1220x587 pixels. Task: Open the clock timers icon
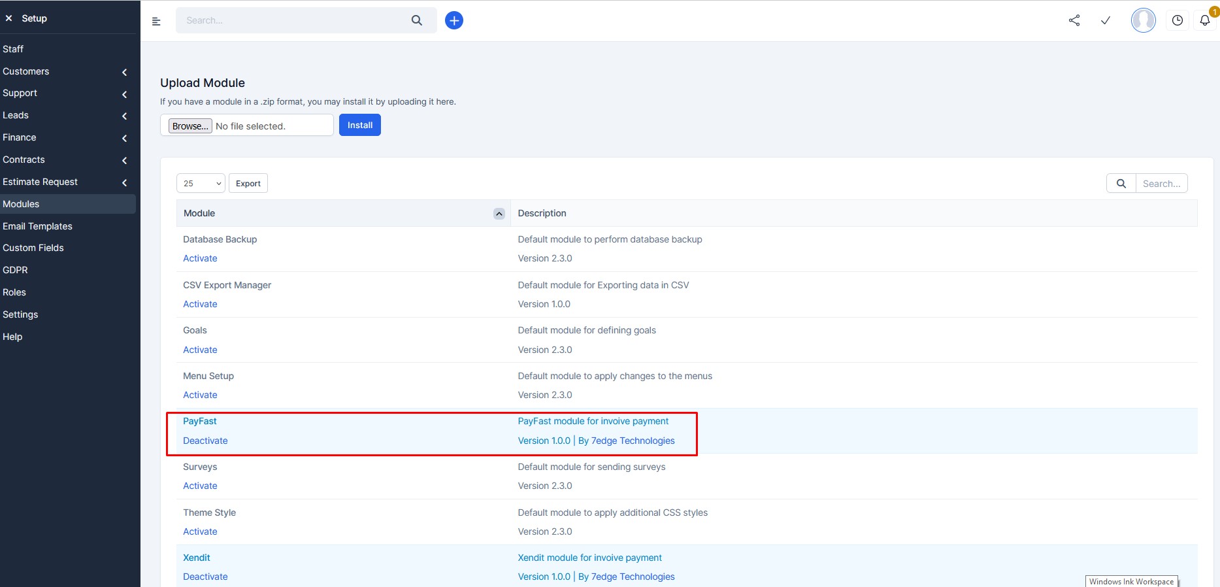[1177, 20]
